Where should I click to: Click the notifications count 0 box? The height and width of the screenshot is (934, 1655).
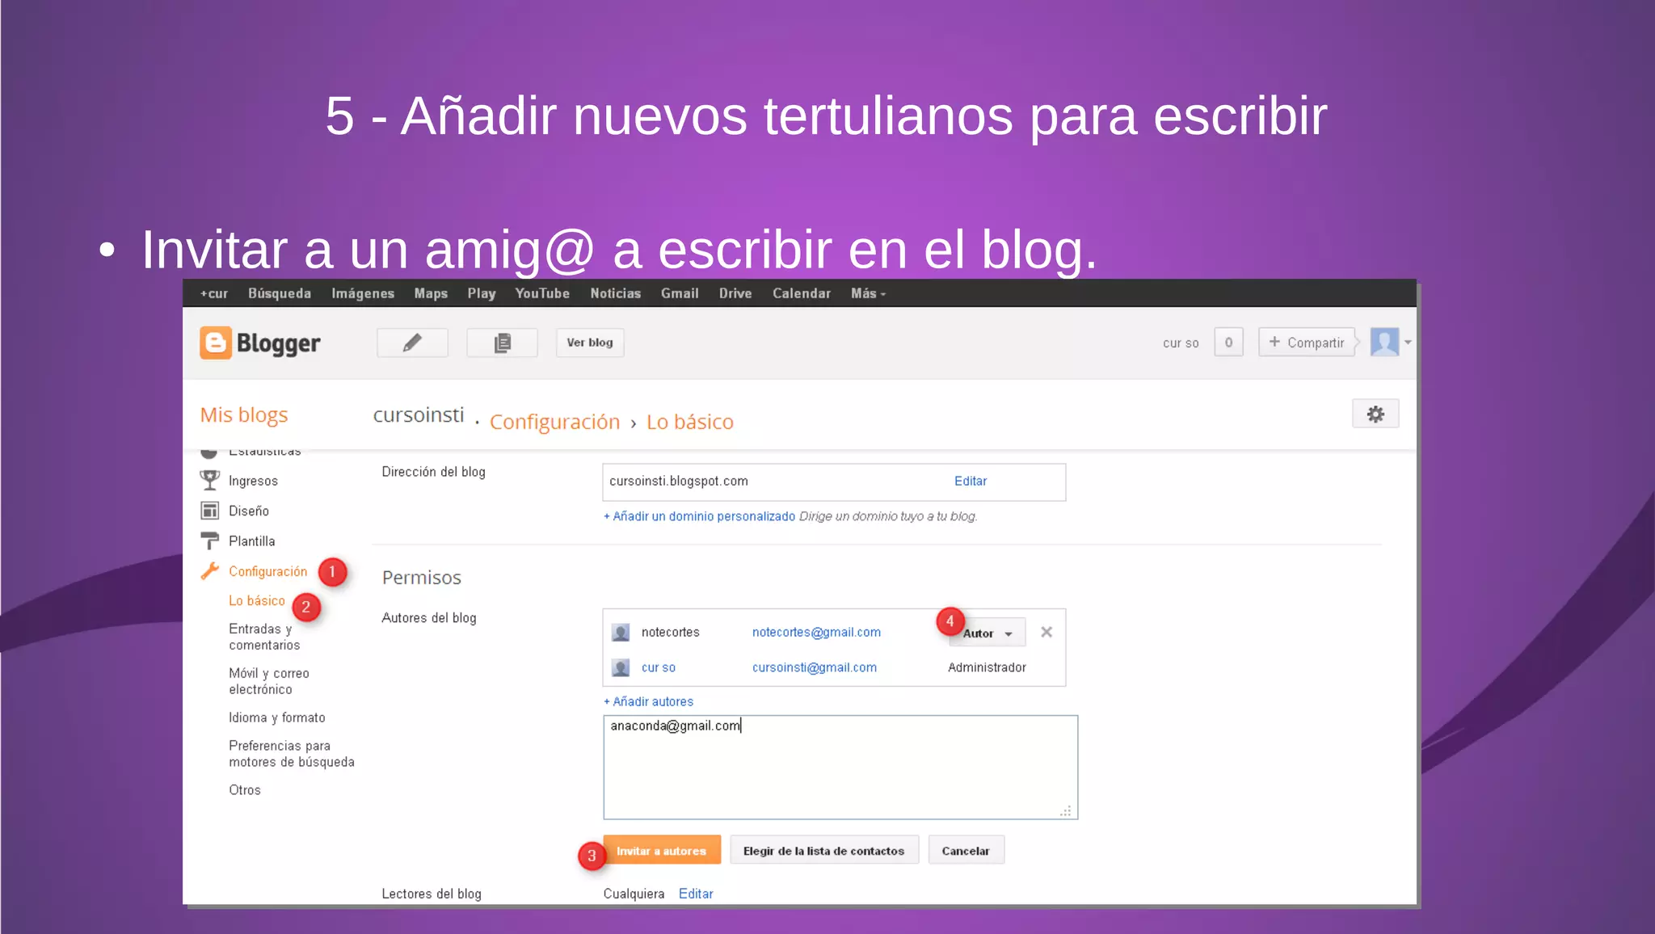point(1228,343)
